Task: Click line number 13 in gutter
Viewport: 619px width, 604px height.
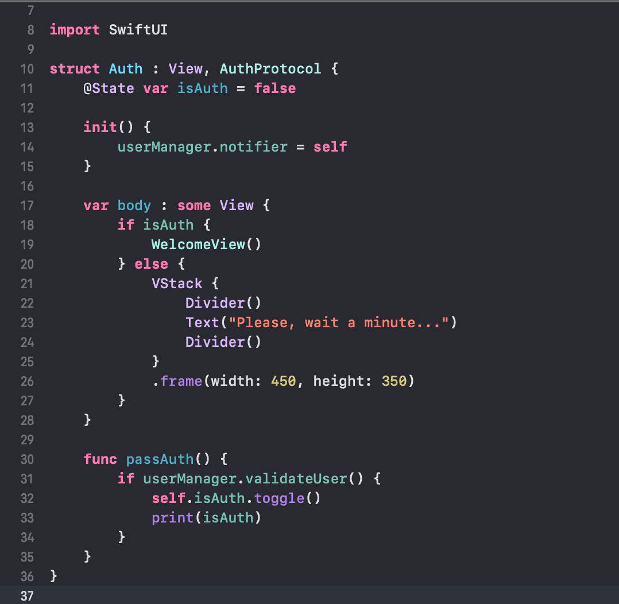Action: click(27, 127)
